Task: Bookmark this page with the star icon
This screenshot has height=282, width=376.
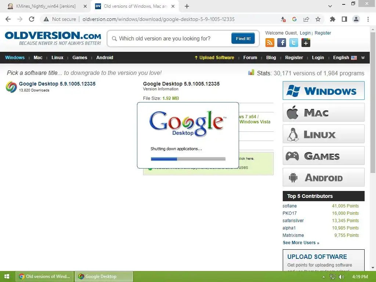Action: point(318,19)
